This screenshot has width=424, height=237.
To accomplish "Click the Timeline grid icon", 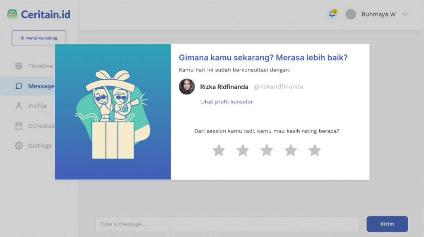I will click(x=19, y=66).
